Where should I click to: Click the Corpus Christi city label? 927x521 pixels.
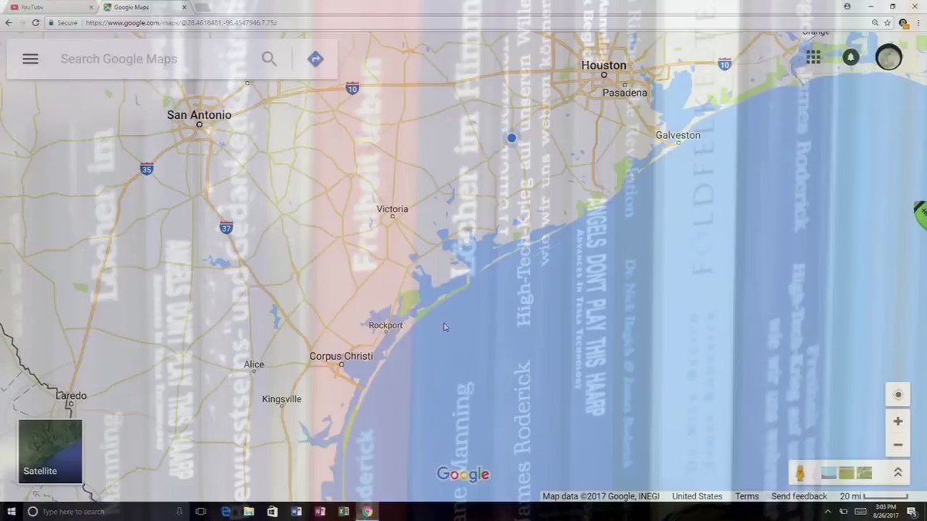point(341,356)
